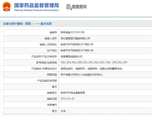Select record number 鄂孝械备20150021号
The image size is (152, 117).
(x=72, y=32)
